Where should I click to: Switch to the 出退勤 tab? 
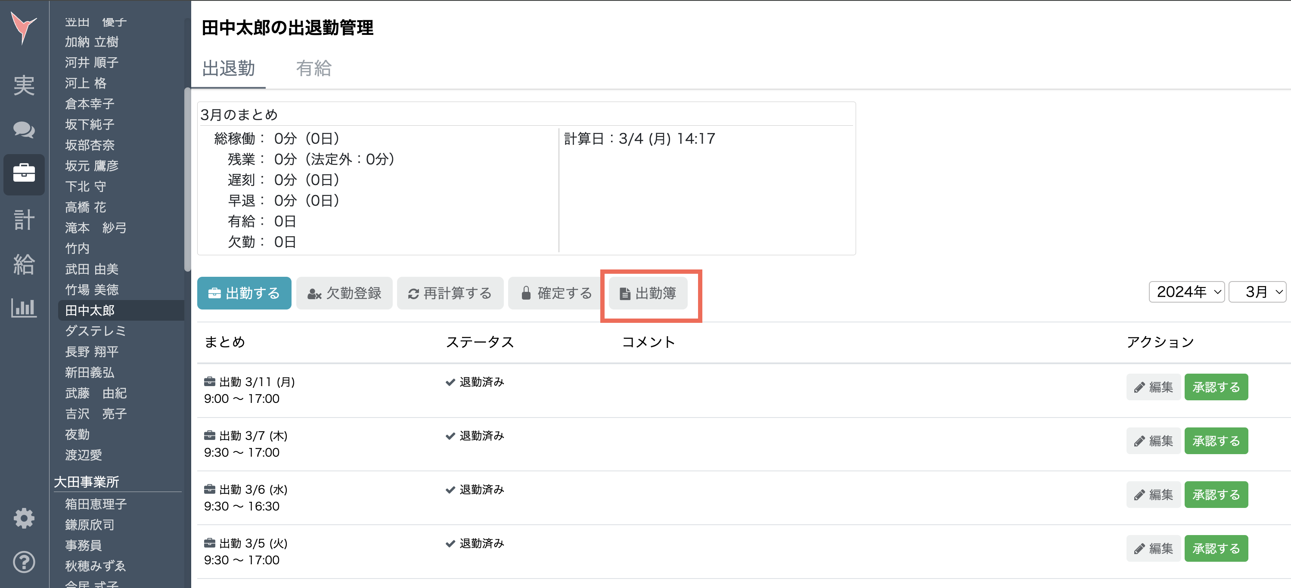pos(228,68)
